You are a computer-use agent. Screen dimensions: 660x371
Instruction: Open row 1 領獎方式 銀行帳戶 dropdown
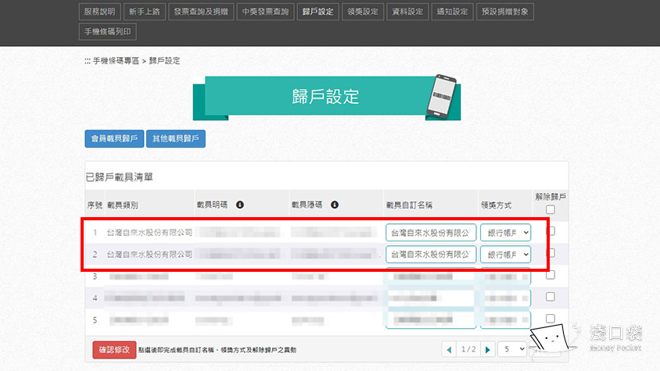[x=505, y=233]
